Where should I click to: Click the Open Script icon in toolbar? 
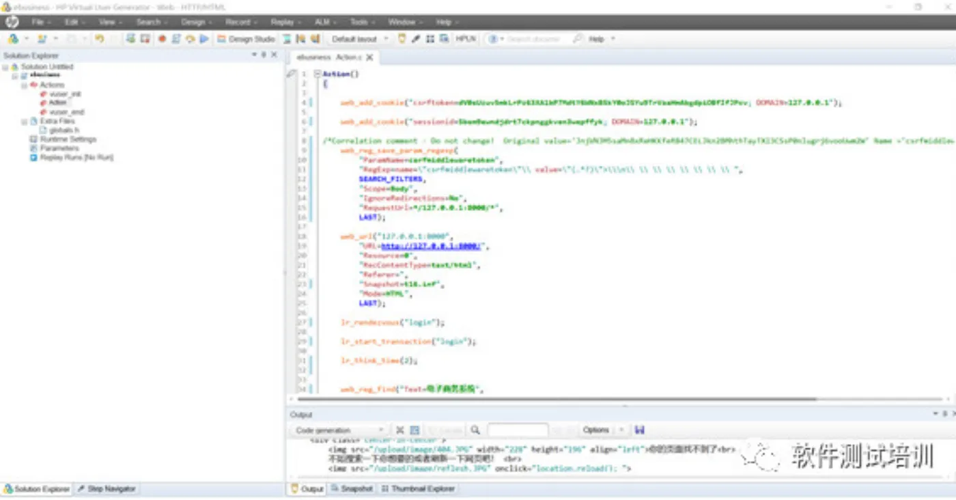[x=42, y=39]
